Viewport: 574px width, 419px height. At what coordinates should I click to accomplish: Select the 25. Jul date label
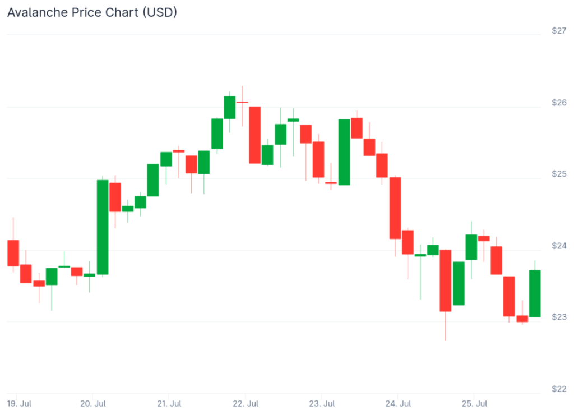473,403
